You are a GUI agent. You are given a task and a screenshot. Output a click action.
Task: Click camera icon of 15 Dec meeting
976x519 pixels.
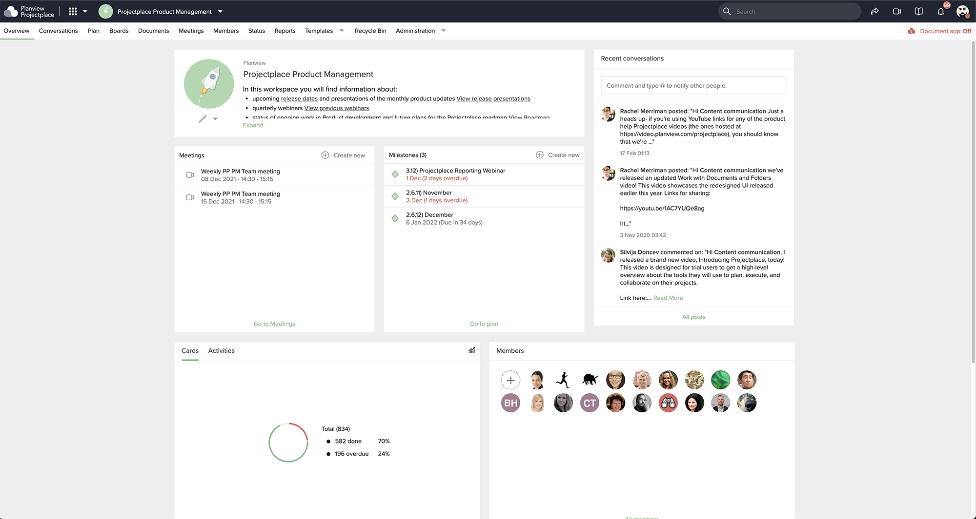190,197
